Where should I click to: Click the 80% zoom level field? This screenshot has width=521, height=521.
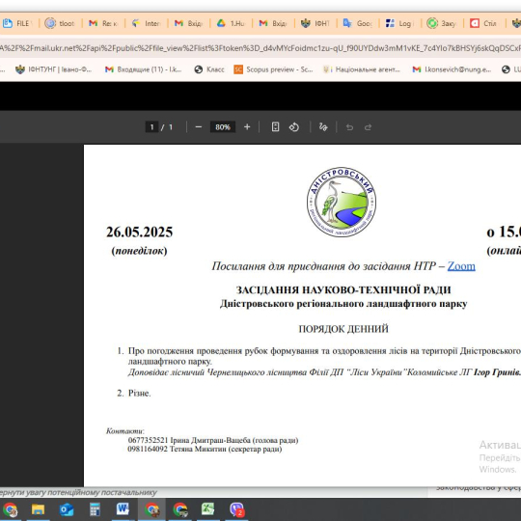[x=223, y=127]
